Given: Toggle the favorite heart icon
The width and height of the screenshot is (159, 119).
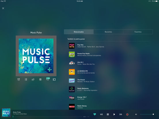Looking at the screenshot, I should pos(95,114).
